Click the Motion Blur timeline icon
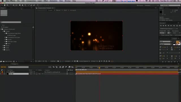 [x=66, y=67]
